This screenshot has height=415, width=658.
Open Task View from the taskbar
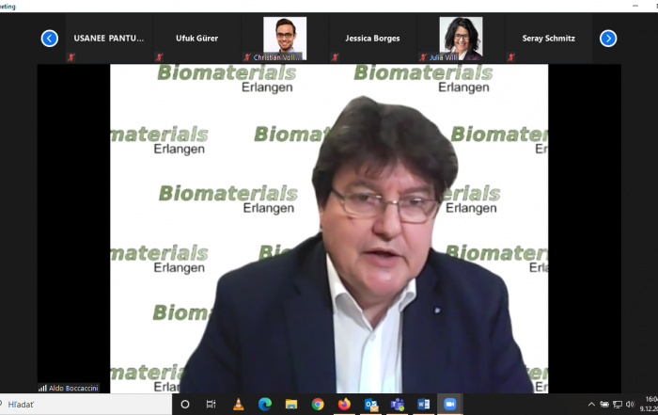tap(211, 405)
